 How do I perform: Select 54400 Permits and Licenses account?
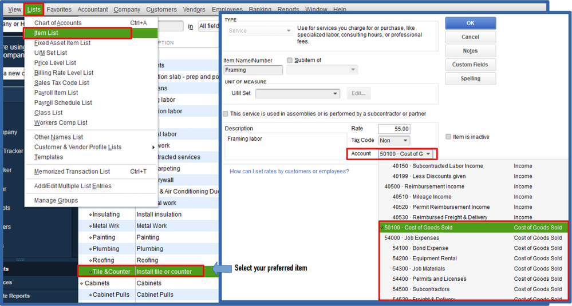(474, 279)
